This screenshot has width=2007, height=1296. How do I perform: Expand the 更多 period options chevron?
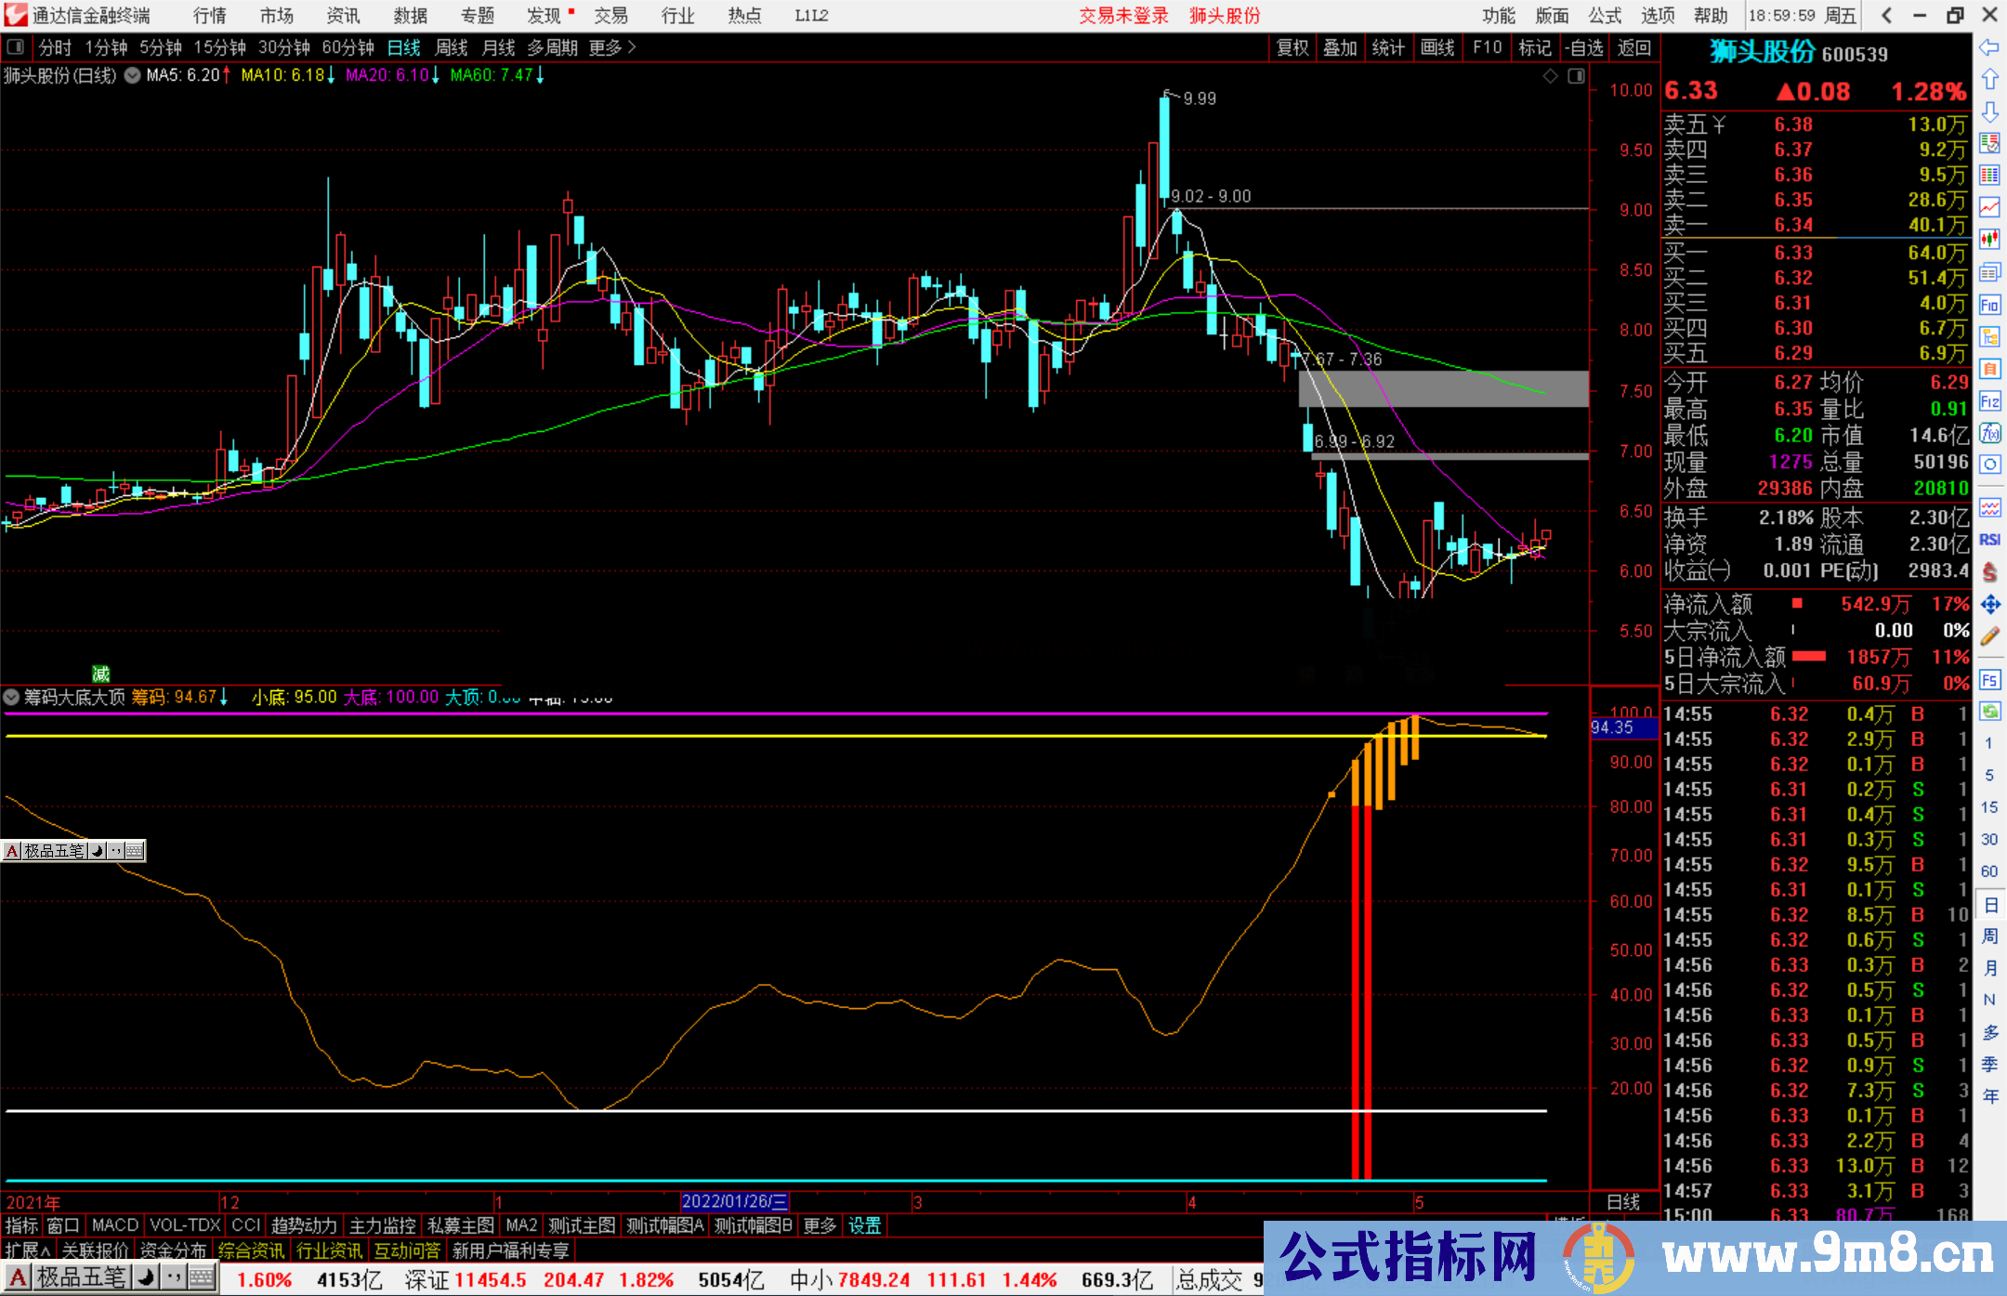coord(632,47)
